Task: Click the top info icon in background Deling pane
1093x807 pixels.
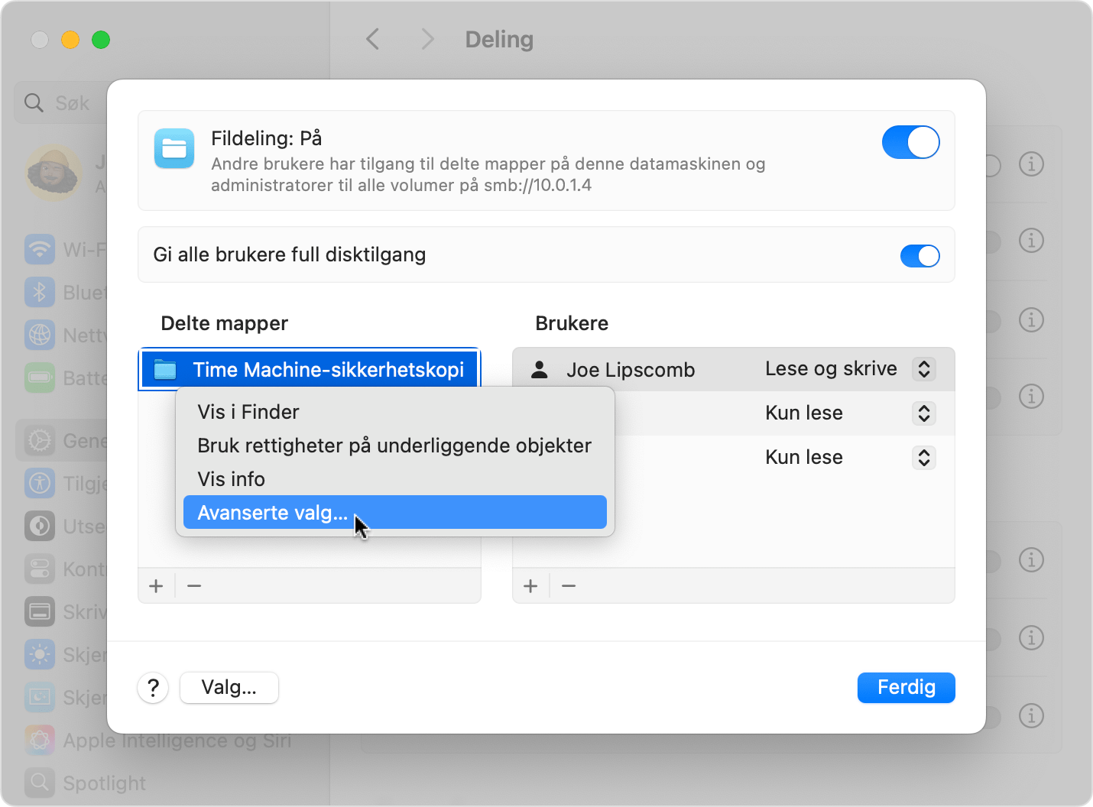Action: pyautogui.click(x=1031, y=164)
